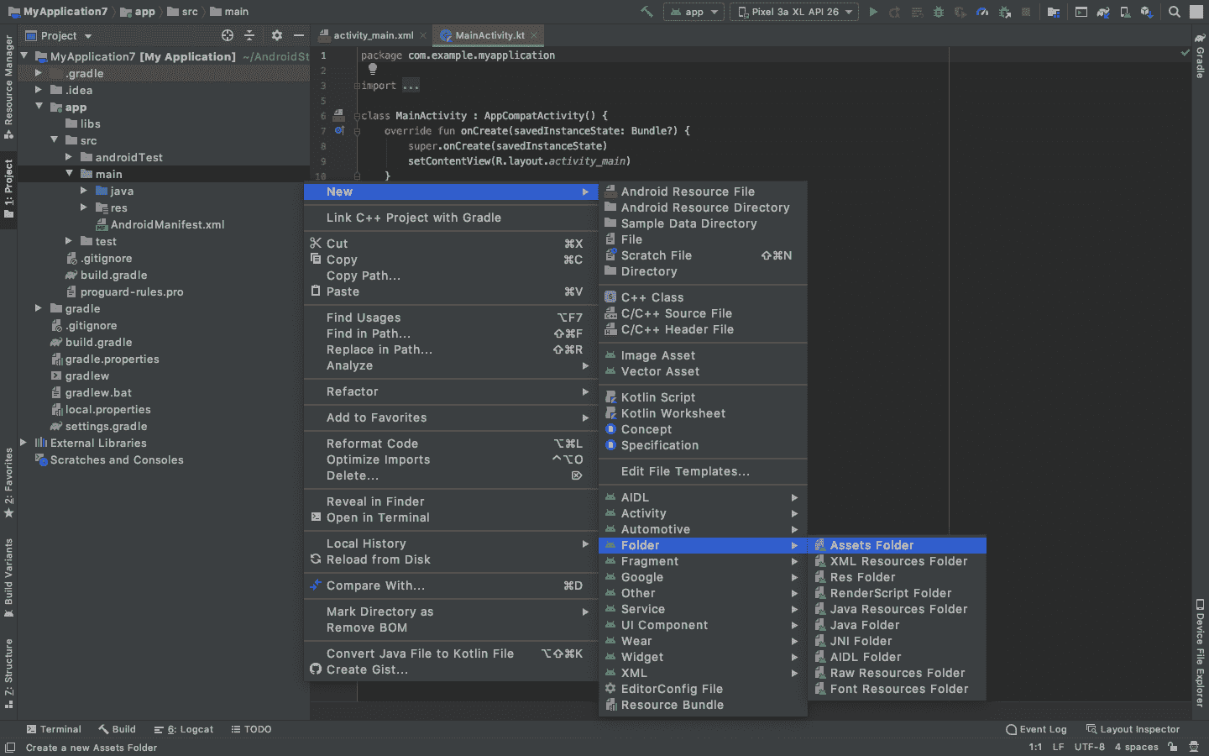Open the Pixel 3a XL device selector
The height and width of the screenshot is (756, 1209).
click(793, 12)
